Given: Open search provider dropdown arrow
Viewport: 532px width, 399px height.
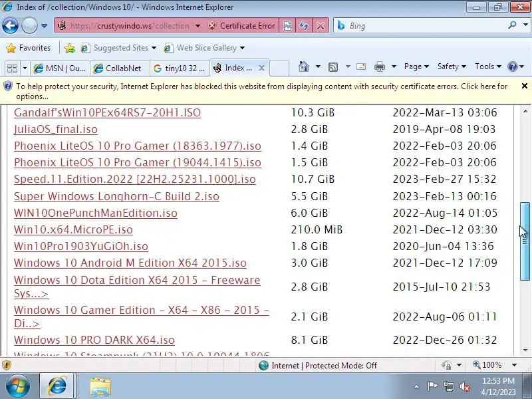Looking at the screenshot, I should click(x=525, y=25).
